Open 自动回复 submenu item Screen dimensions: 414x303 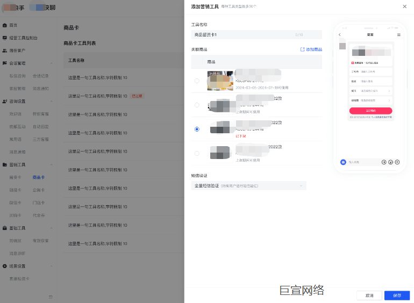[x=41, y=127]
